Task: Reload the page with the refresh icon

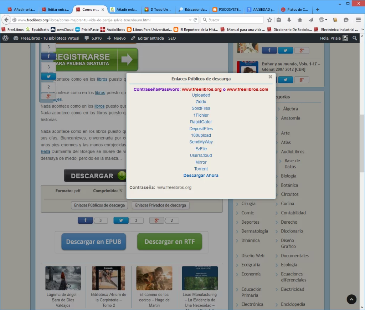Action: click(195, 20)
